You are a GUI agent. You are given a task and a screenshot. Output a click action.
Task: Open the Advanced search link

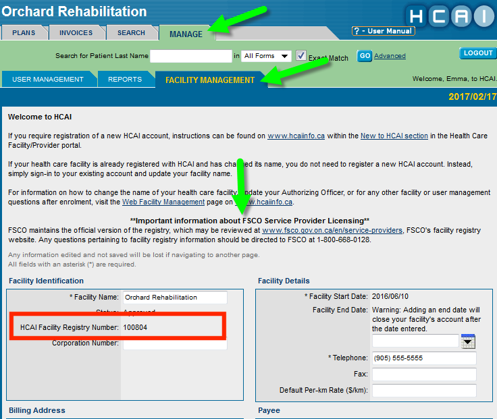coord(390,56)
